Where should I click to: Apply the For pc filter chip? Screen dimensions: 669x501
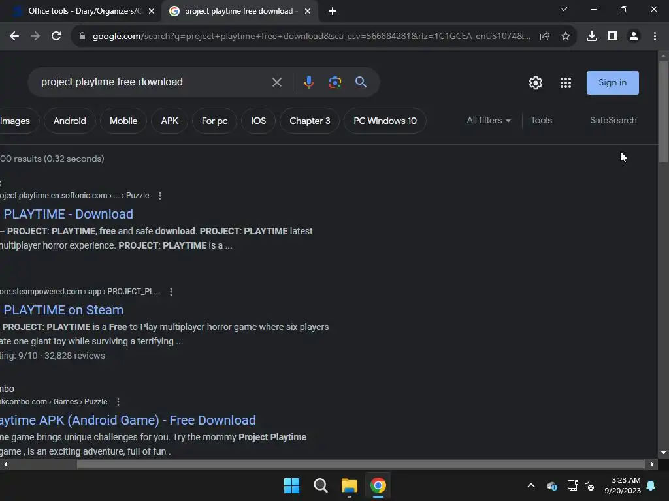[x=214, y=121]
